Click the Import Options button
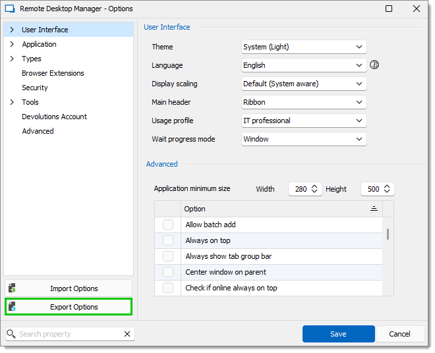 click(69, 288)
